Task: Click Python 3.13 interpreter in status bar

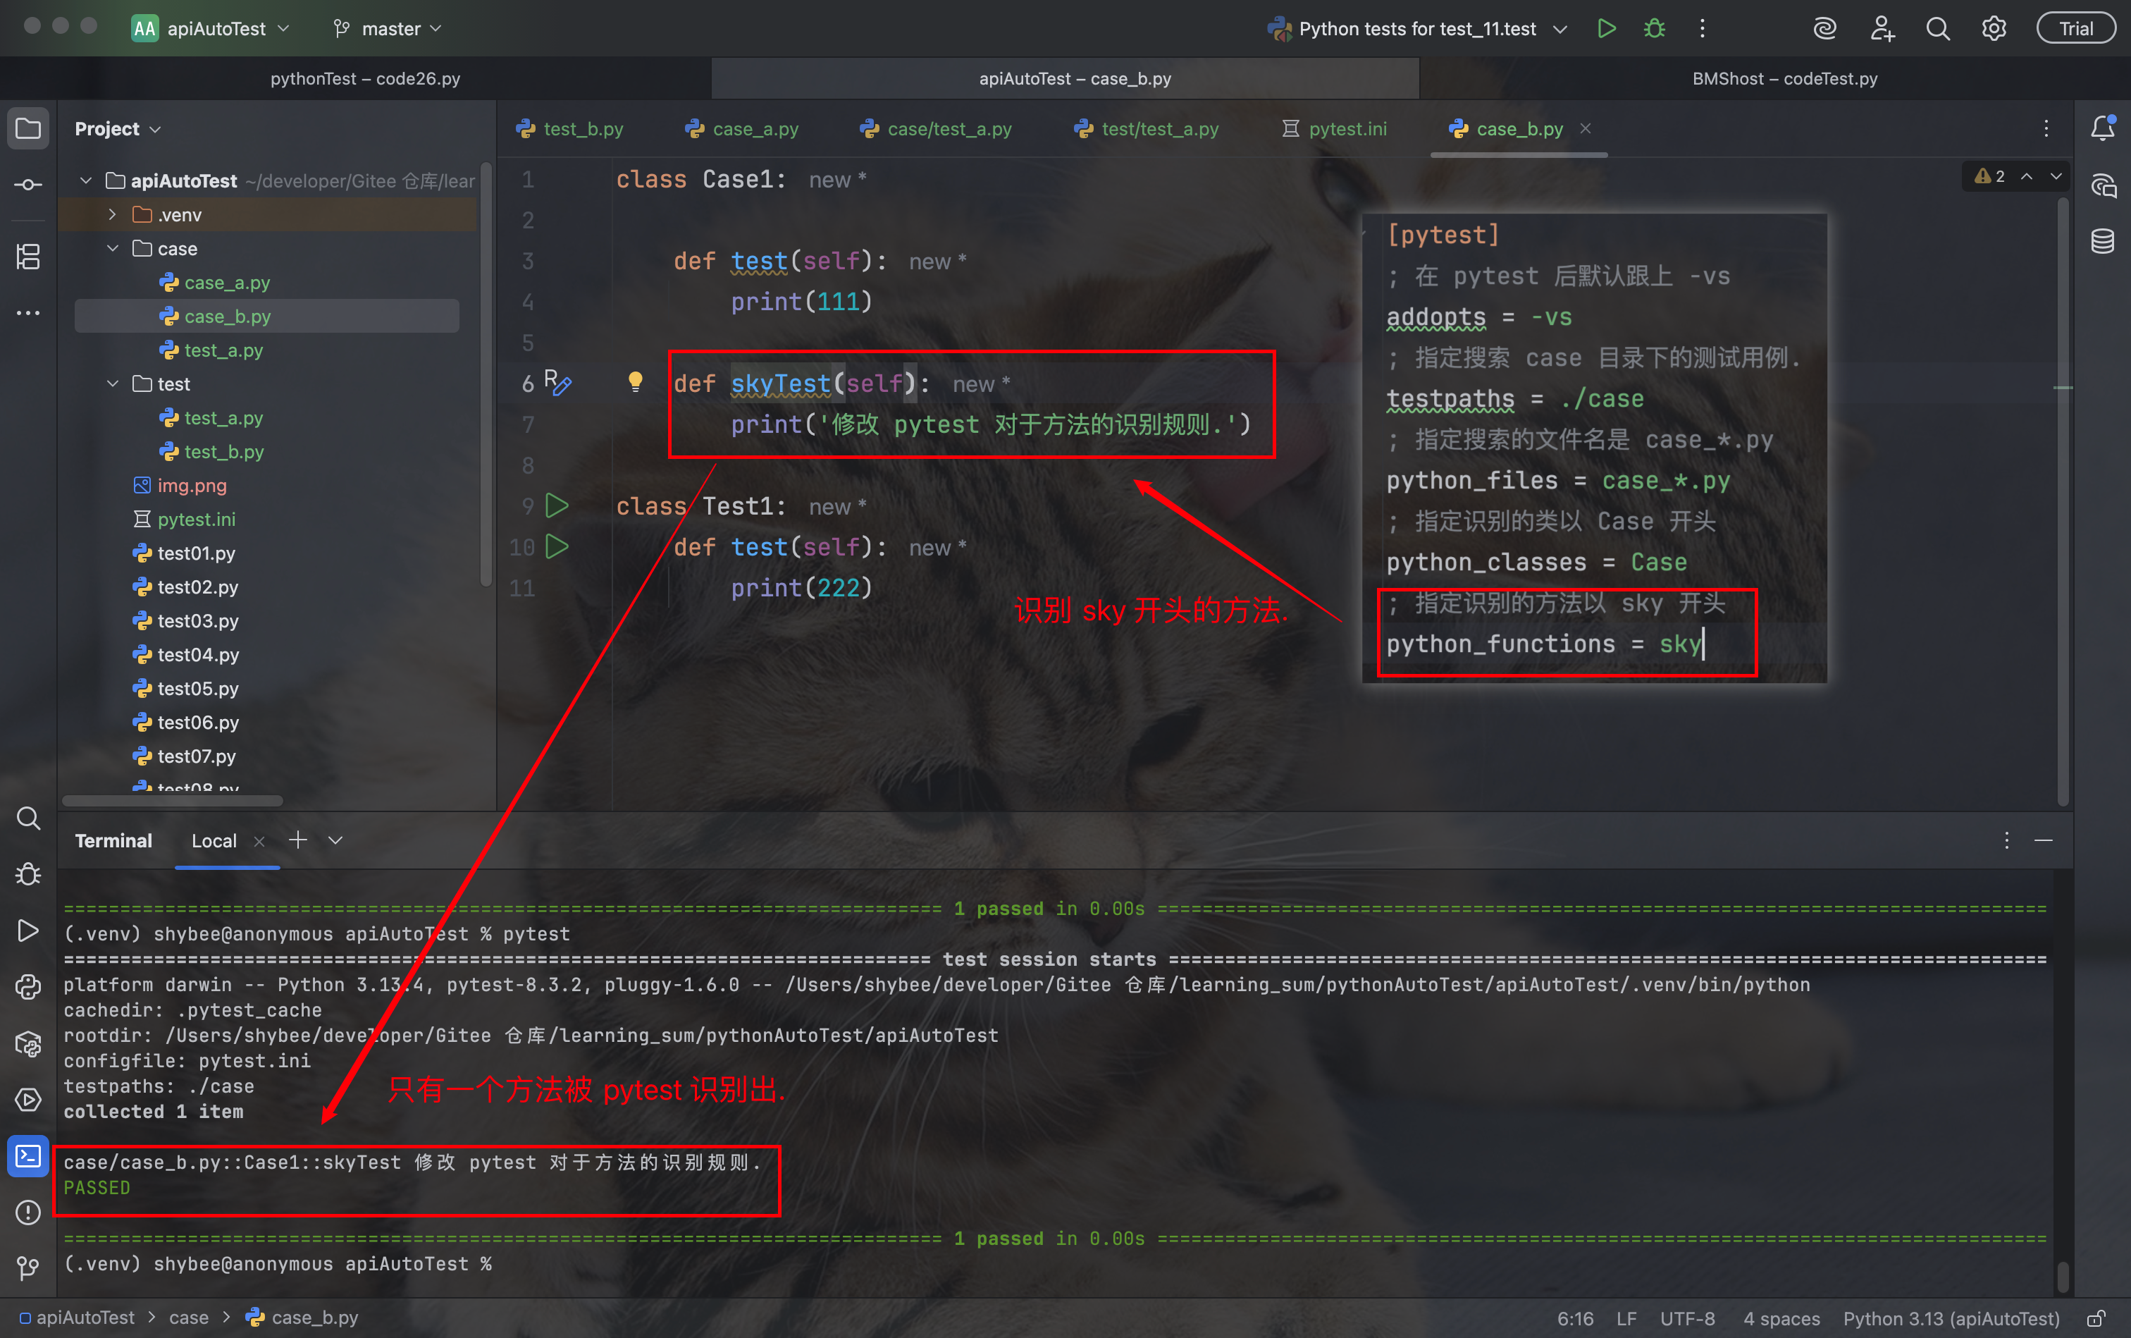Action: pyautogui.click(x=1951, y=1318)
